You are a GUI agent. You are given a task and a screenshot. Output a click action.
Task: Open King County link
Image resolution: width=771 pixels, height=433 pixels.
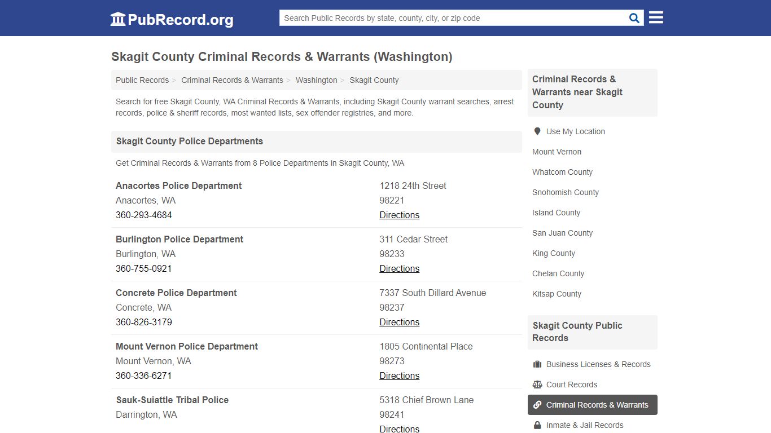(554, 253)
